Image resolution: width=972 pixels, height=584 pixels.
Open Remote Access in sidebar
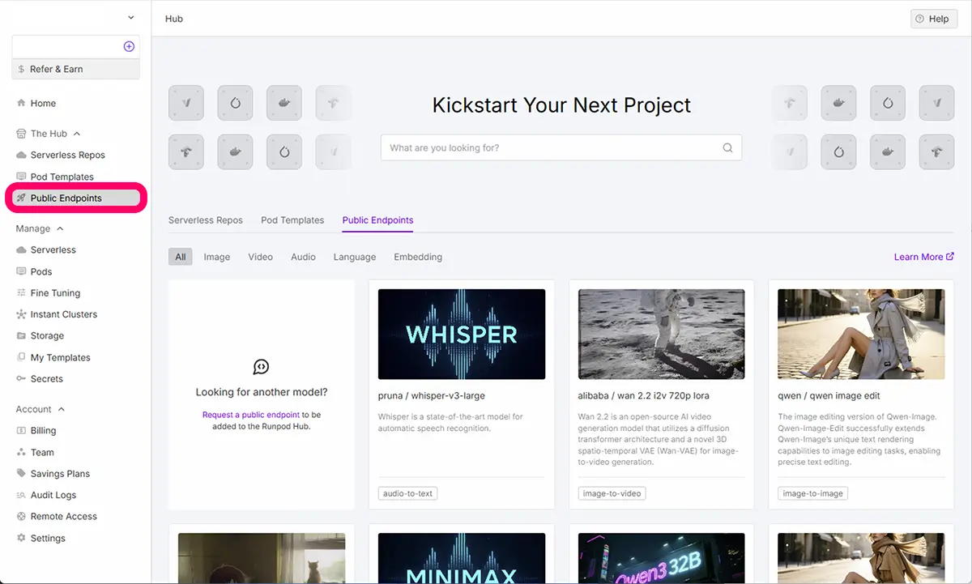(x=63, y=517)
